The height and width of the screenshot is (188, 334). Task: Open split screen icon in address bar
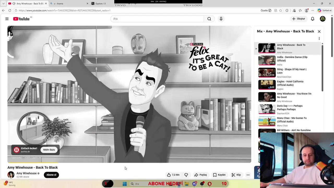click(x=276, y=10)
